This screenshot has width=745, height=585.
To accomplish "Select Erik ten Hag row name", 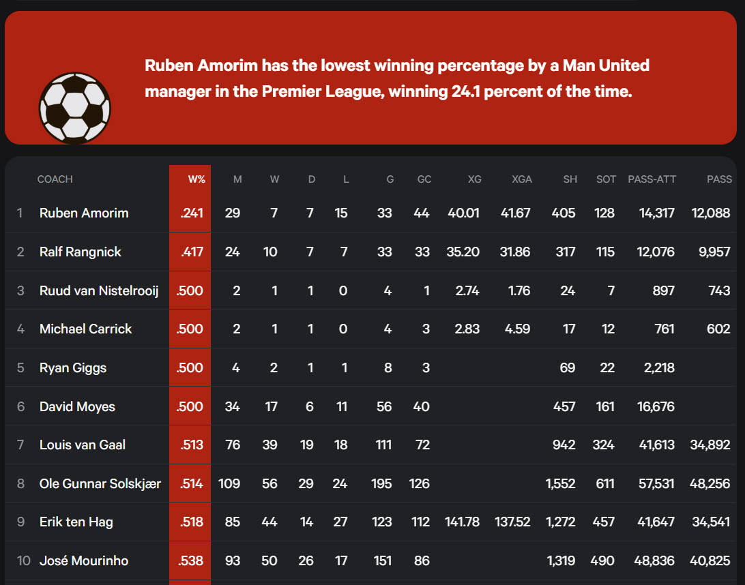I will [76, 522].
